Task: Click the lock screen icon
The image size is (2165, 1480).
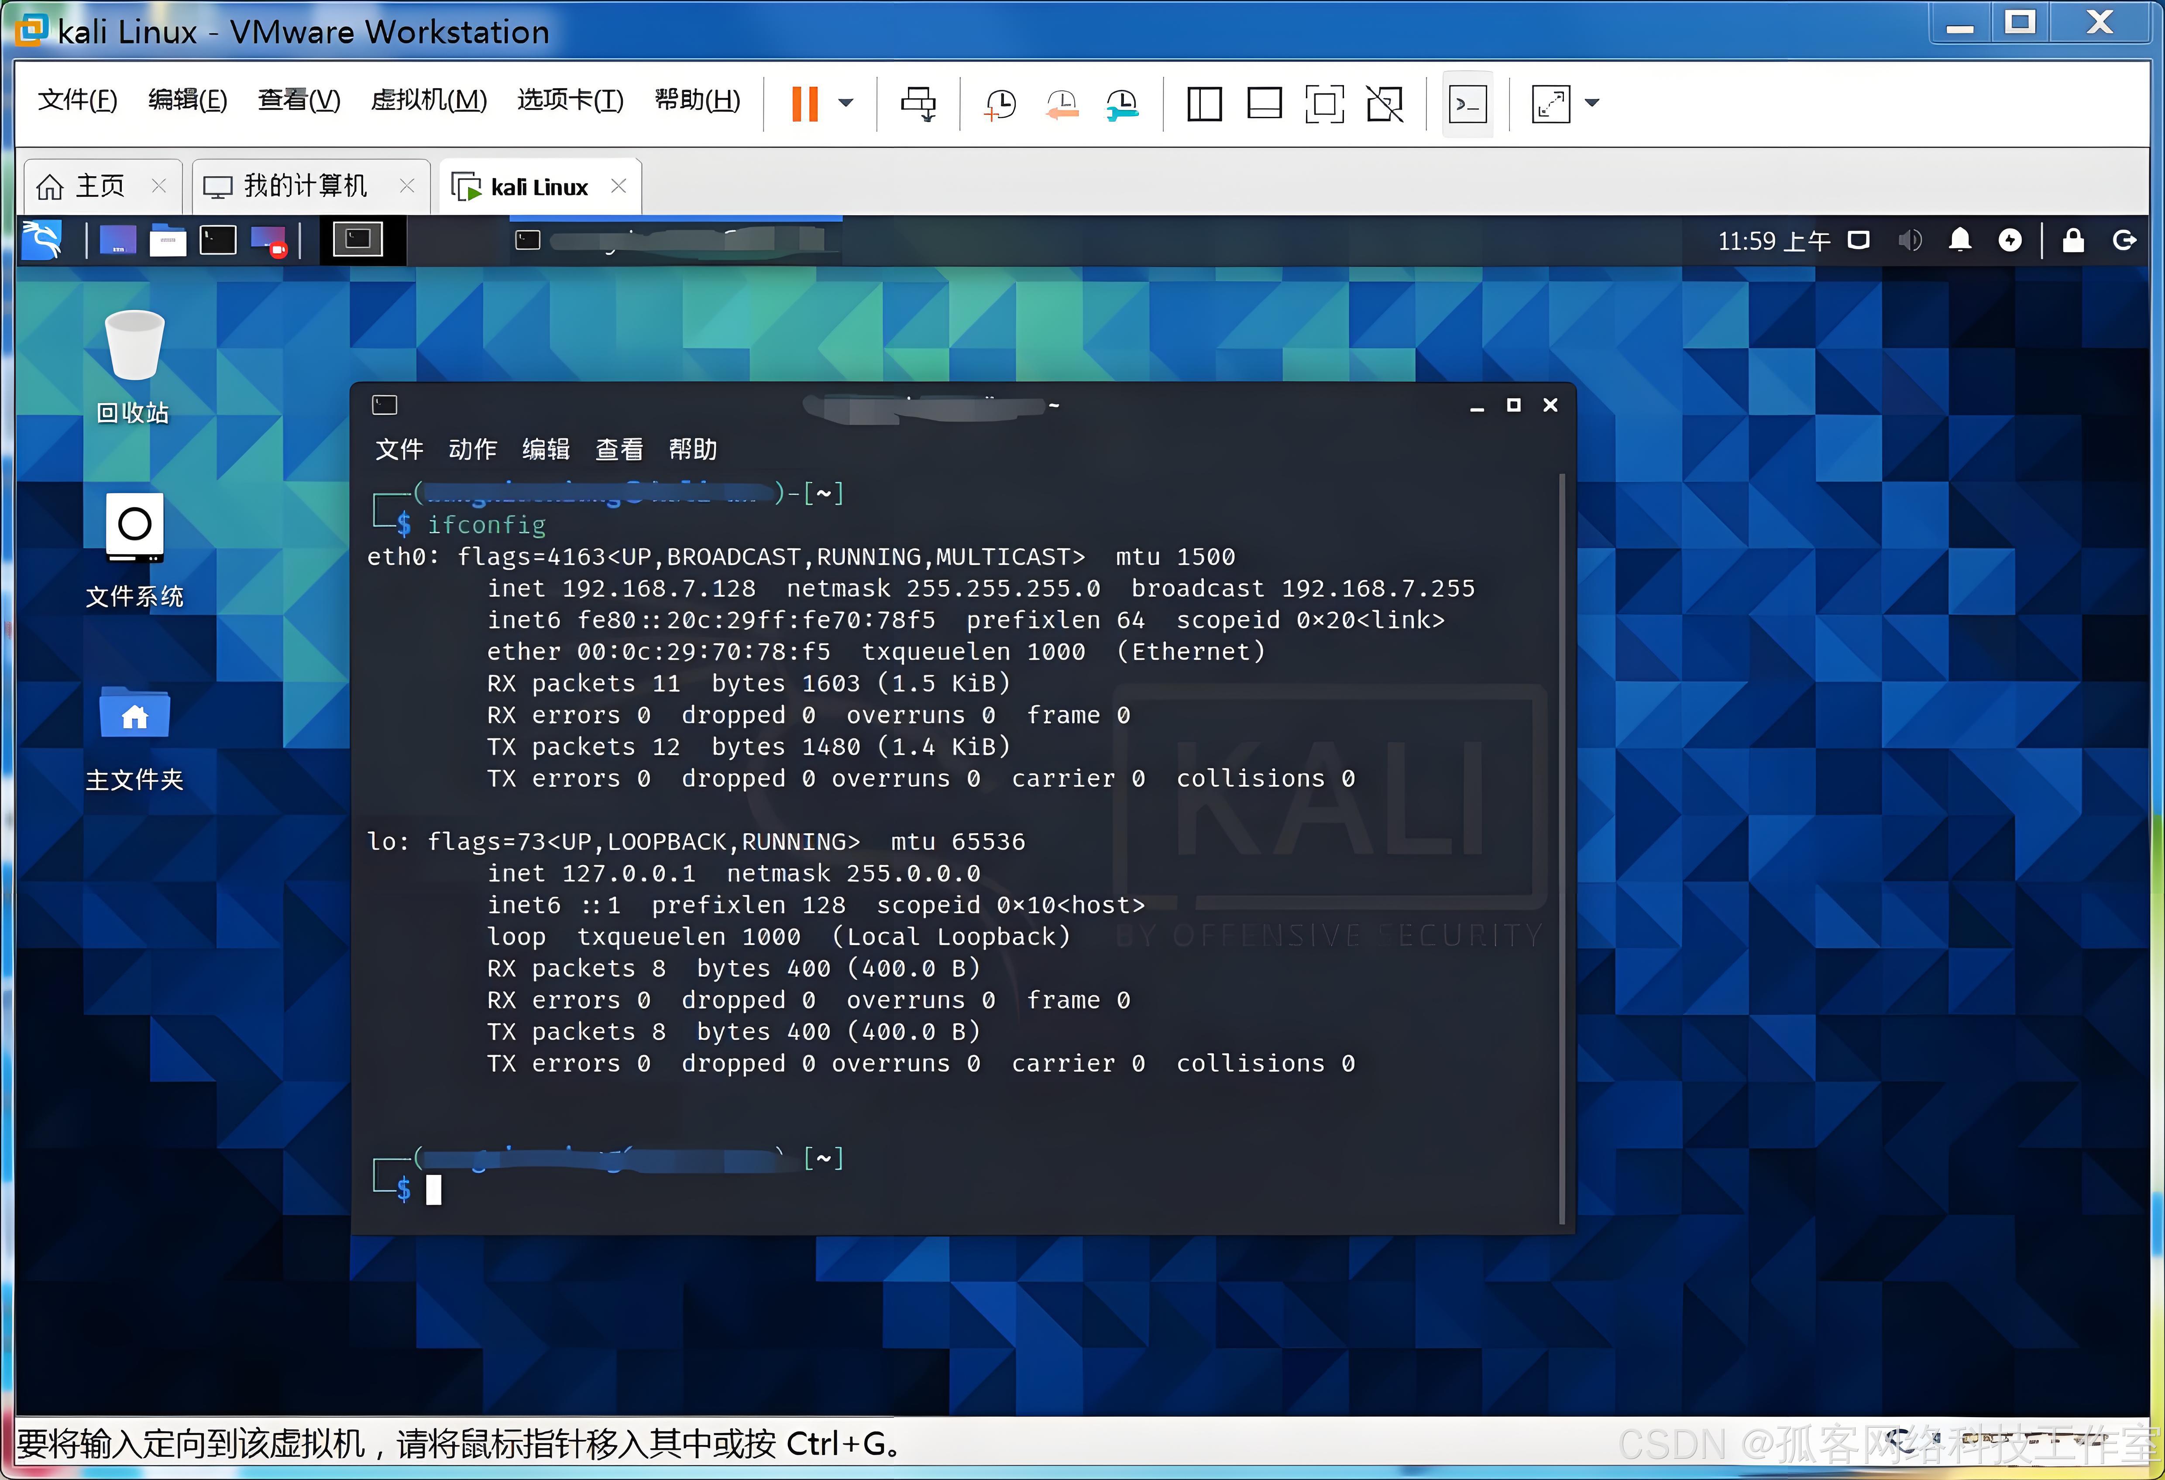Action: pos(2073,240)
